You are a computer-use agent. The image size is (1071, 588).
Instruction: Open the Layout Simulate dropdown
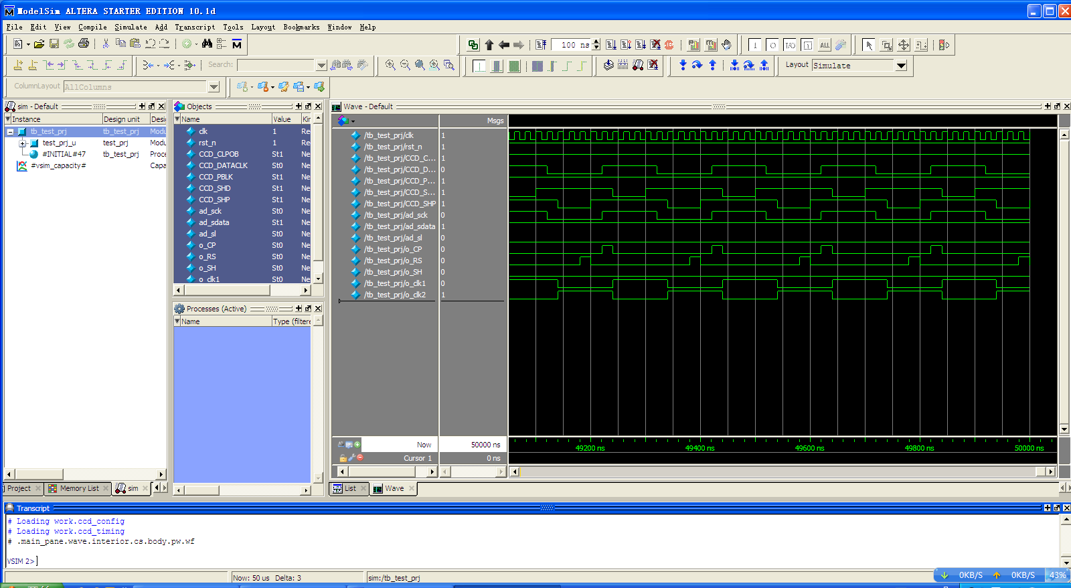tap(901, 66)
